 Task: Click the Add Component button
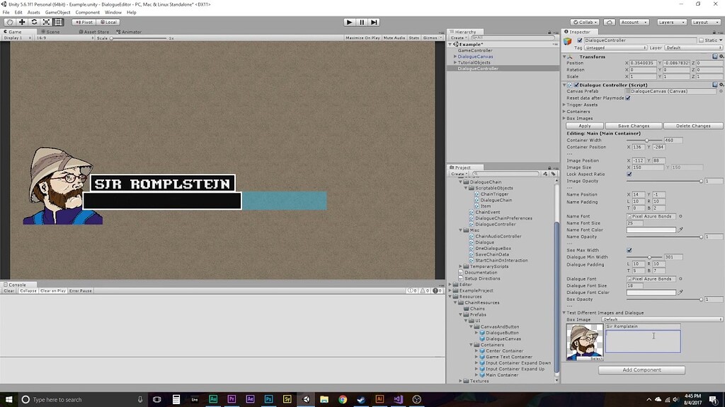coord(641,370)
